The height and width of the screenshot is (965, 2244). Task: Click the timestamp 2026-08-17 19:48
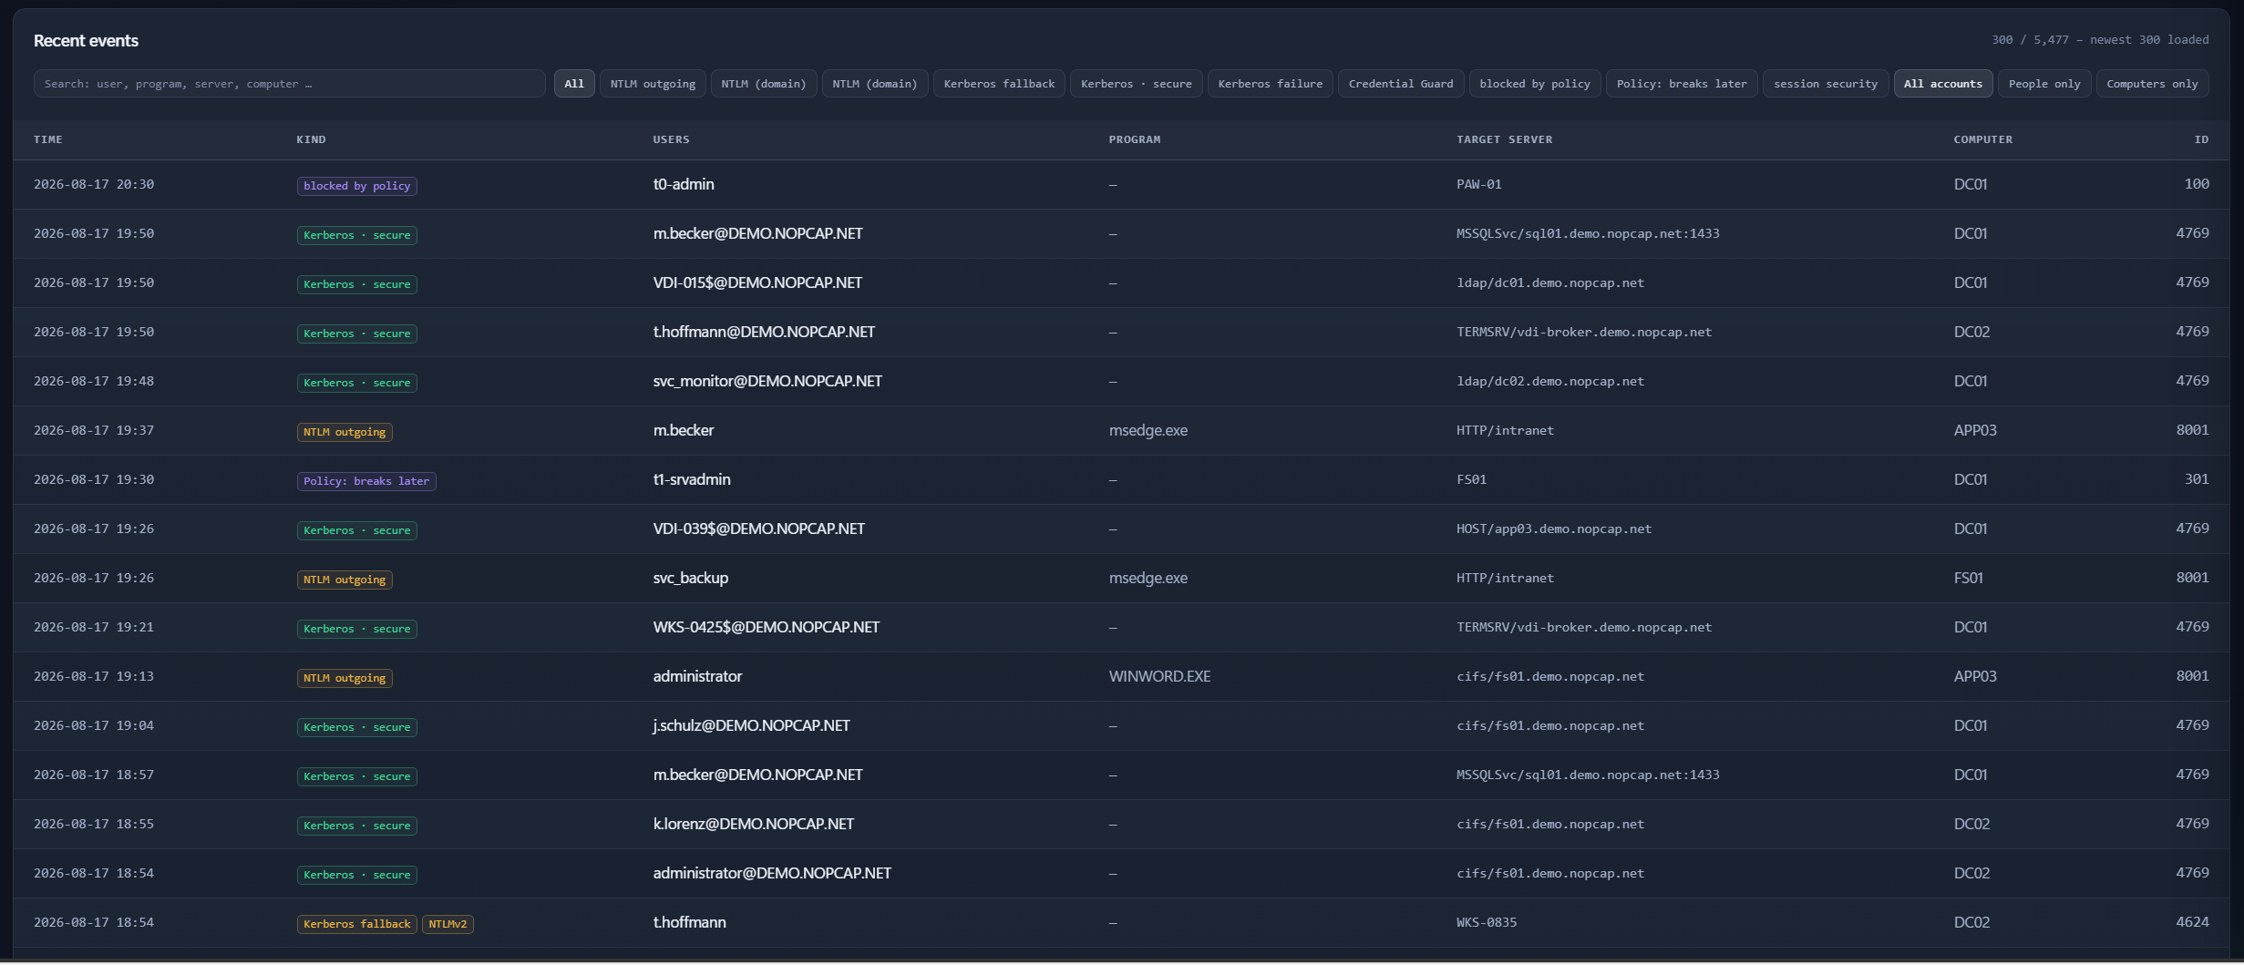(x=94, y=381)
